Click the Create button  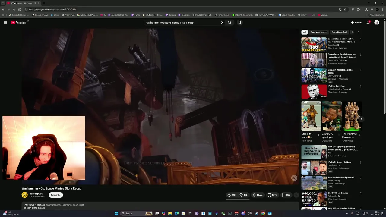tap(356, 23)
